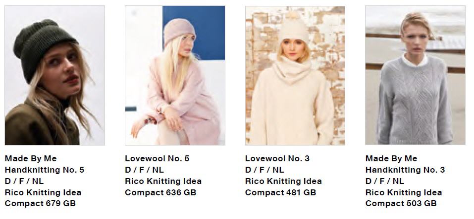The image size is (474, 219).
Task: Click Rico Knitting Idea above Compact 481 GB
Action: [283, 181]
